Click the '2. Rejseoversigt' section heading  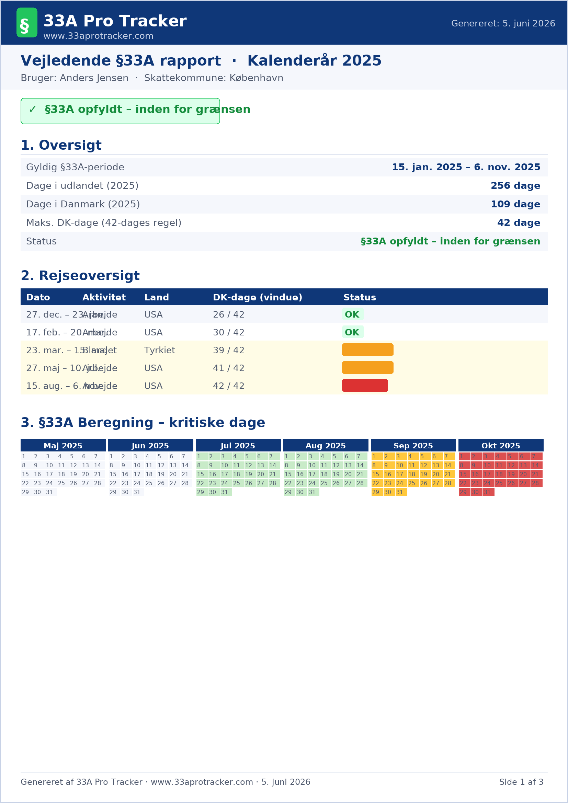coord(80,276)
